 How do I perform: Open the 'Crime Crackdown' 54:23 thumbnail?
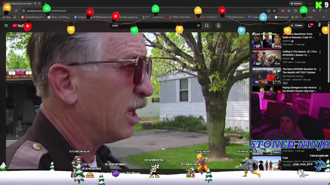click(267, 40)
